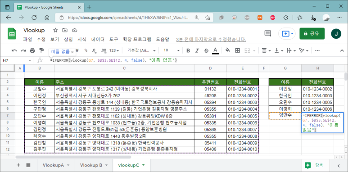Format as percent
This screenshot has height=172, width=348.
pyautogui.click(x=86, y=50)
